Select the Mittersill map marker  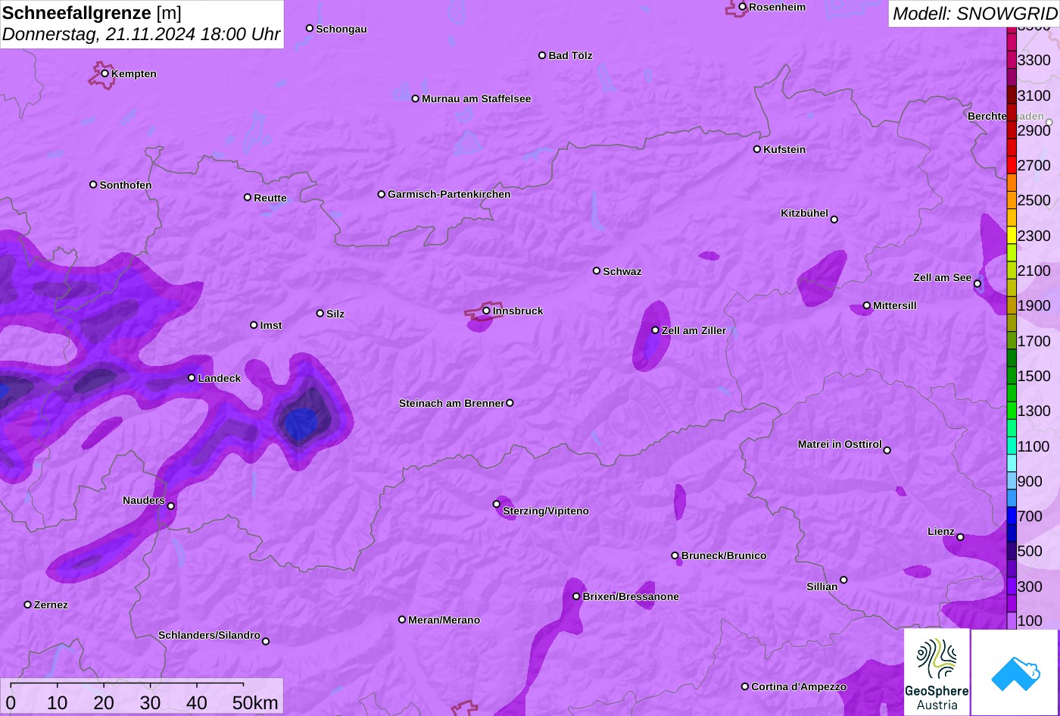[867, 306]
